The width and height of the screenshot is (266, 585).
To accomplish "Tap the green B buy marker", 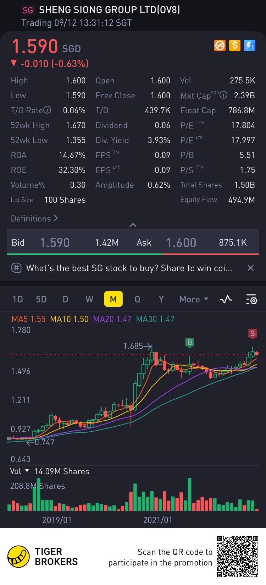I will coord(190,342).
